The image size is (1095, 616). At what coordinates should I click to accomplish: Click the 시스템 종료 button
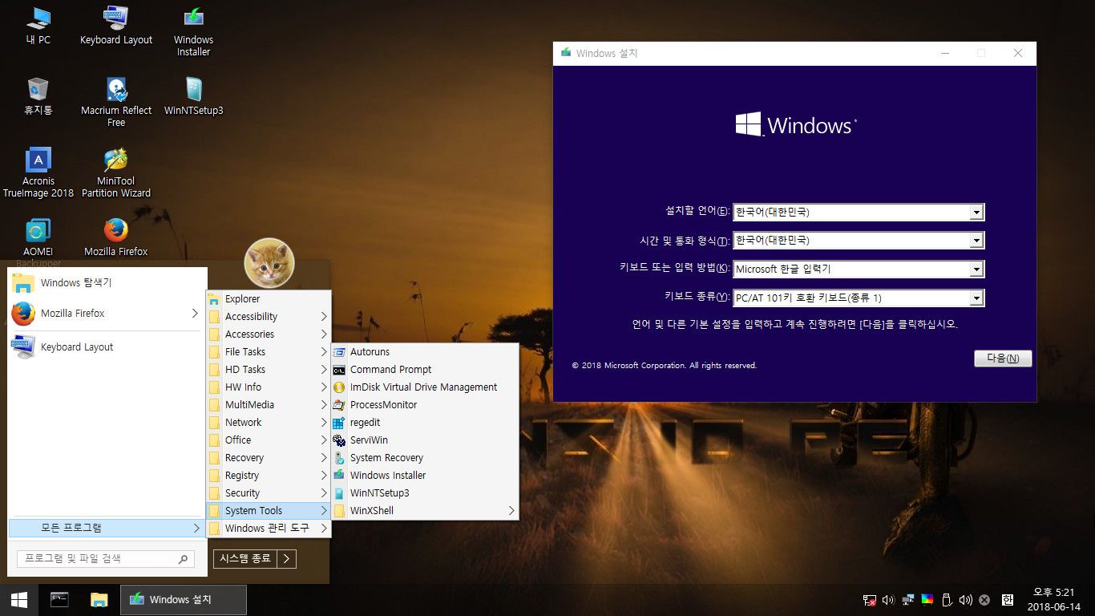[245, 558]
